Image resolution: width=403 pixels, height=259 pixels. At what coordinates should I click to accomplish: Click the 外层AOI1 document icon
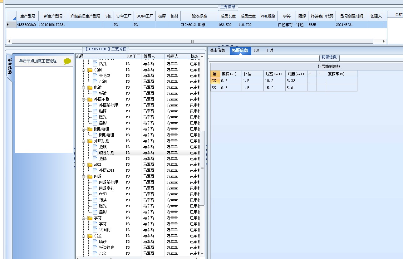coord(95,170)
